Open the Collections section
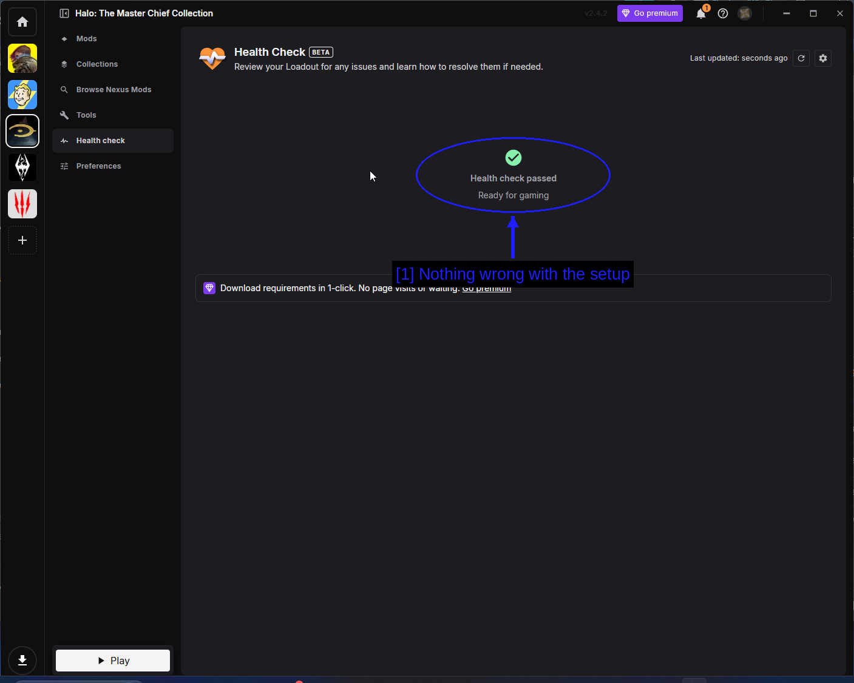Image resolution: width=854 pixels, height=683 pixels. pos(113,64)
